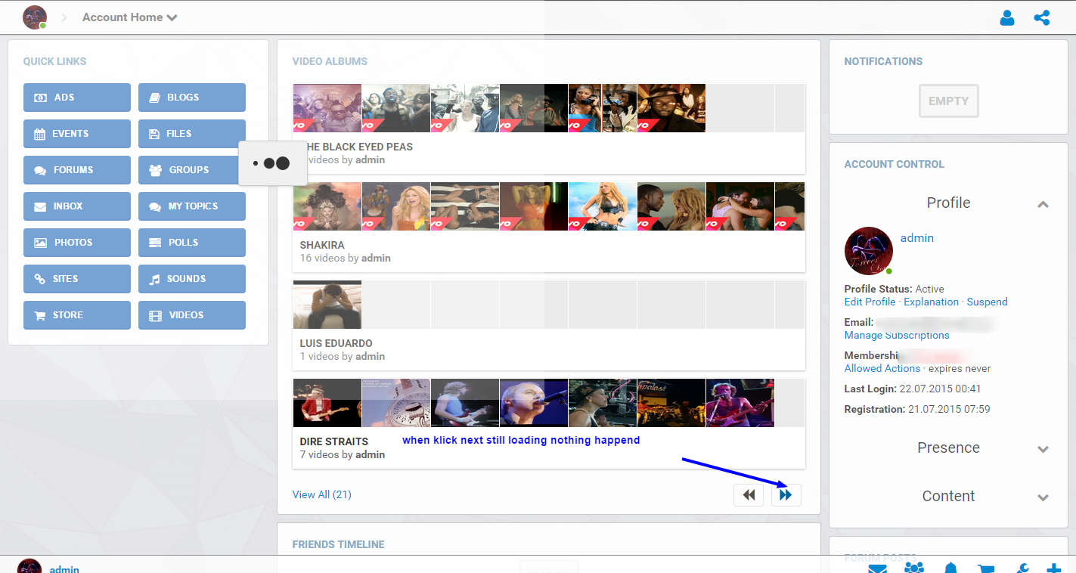Select the Files quick link
Viewport: 1076px width, 573px height.
(192, 134)
